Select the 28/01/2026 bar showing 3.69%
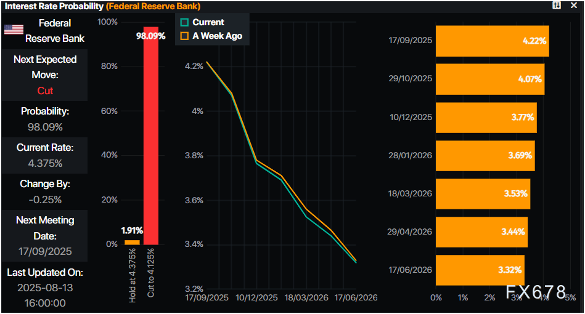Image resolution: width=585 pixels, height=314 pixels. pyautogui.click(x=485, y=155)
